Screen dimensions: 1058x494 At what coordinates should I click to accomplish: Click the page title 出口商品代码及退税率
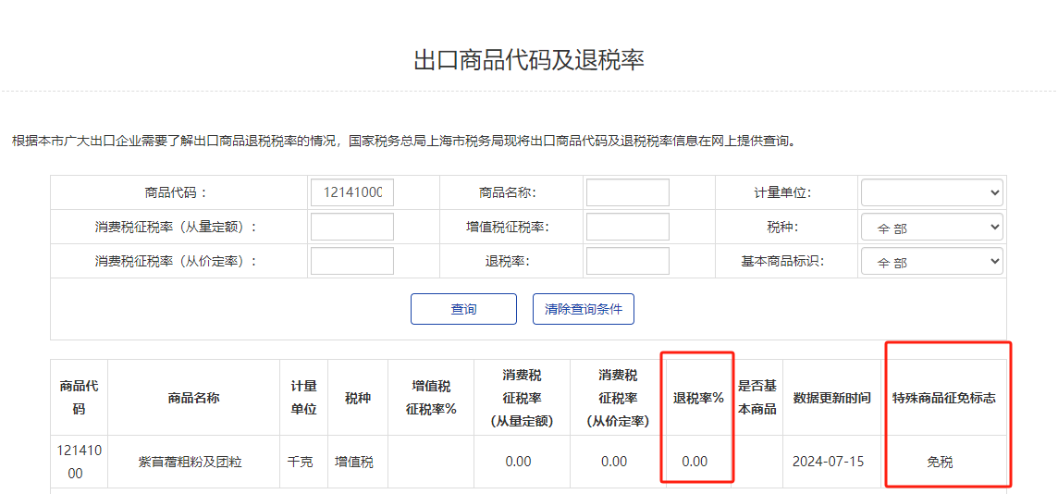(528, 60)
